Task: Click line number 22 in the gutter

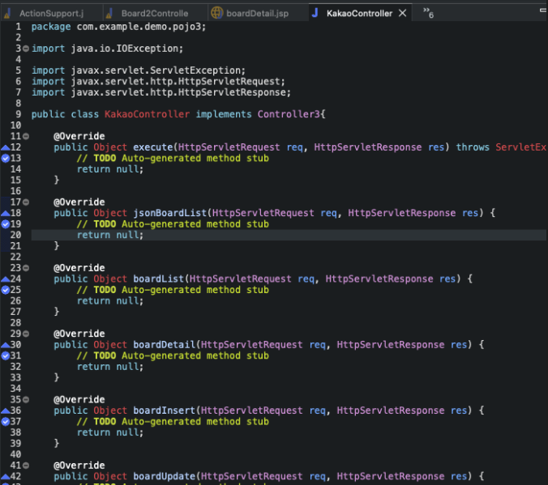Action: click(15, 257)
